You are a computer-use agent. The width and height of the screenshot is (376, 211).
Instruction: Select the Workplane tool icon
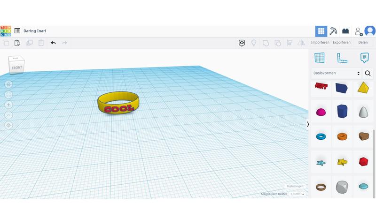(x=320, y=58)
